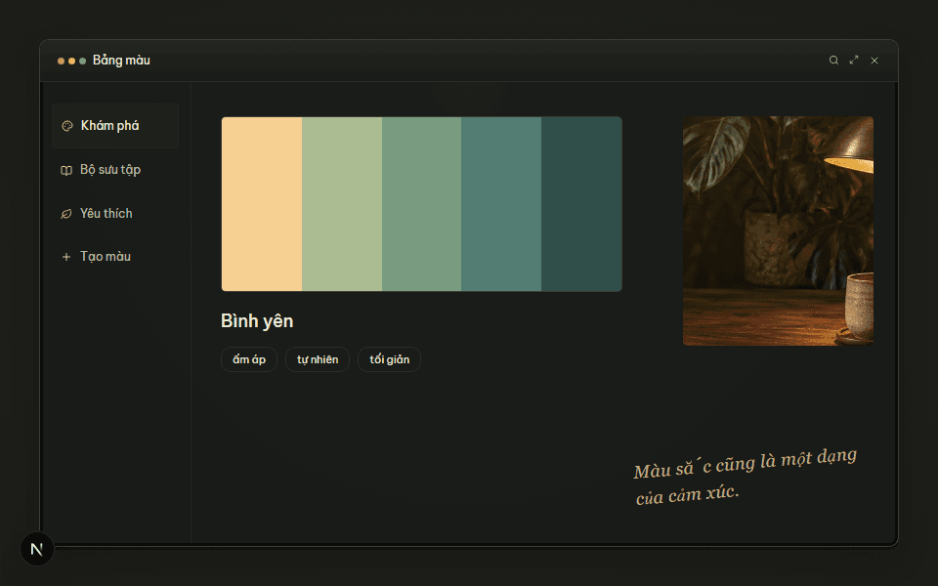Click the green dot in title bar
Screen dimensions: 938x586
pyautogui.click(x=82, y=61)
